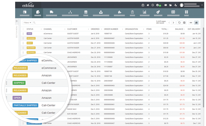The height and width of the screenshot is (126, 206).
Task: Open the user settings gear-person icon
Action: point(175,5)
